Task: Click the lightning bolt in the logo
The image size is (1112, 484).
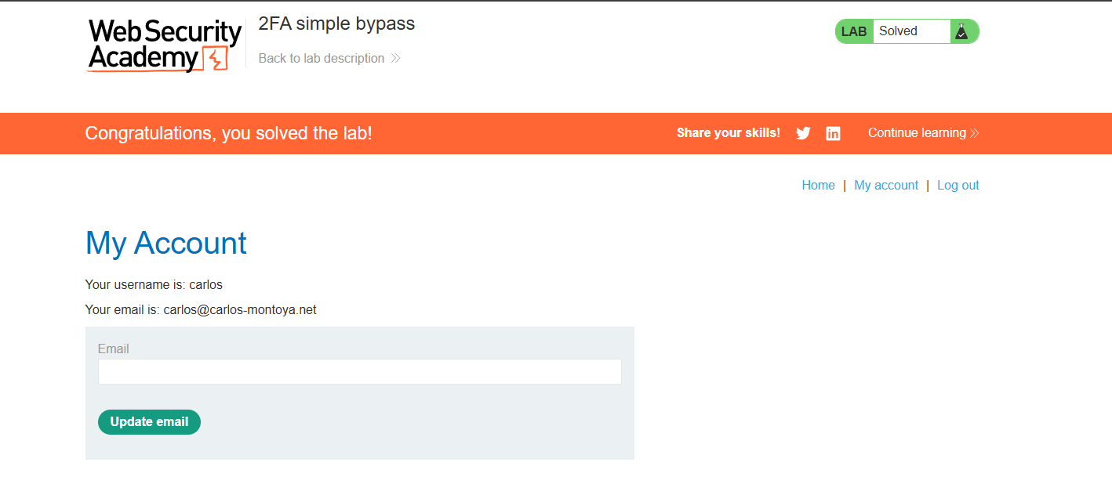Action: pos(215,59)
